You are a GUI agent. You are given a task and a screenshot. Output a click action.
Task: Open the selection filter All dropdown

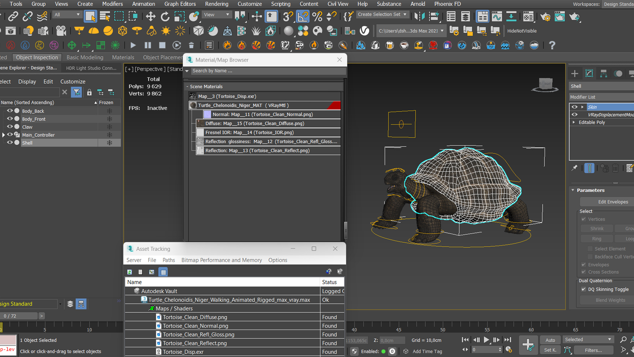[68, 15]
